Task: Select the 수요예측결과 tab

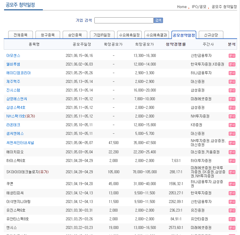Action: pyautogui.click(x=157, y=35)
